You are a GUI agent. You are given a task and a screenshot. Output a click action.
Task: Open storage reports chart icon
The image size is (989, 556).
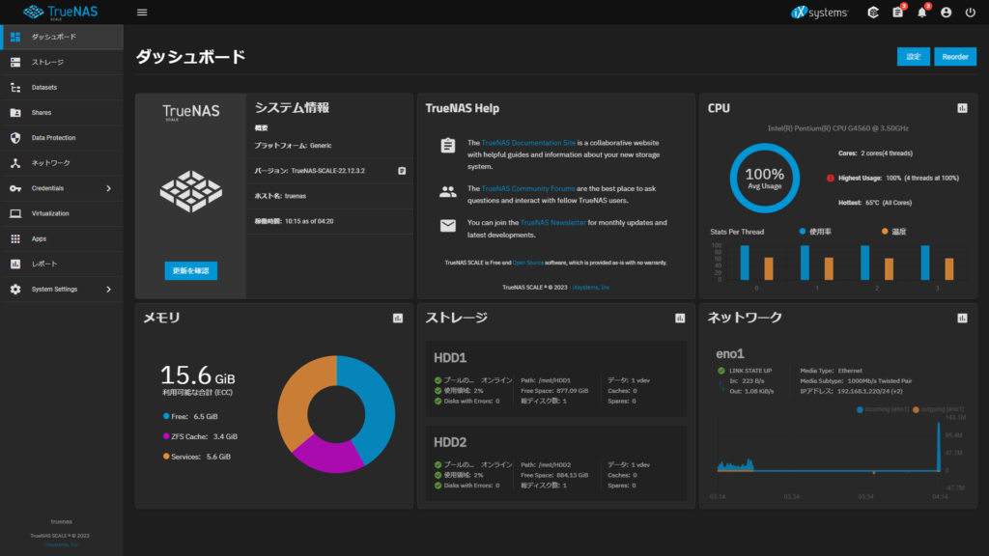(x=680, y=318)
